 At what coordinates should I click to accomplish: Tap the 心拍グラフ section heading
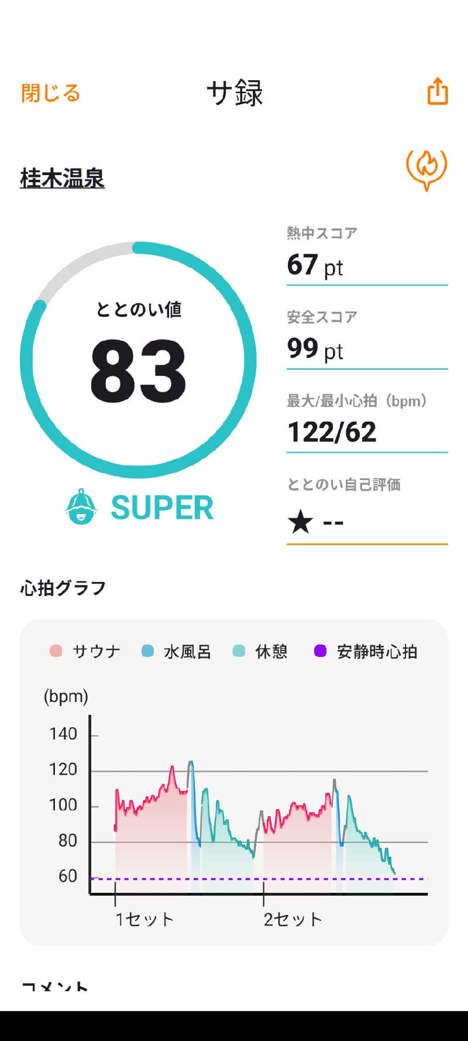point(63,588)
